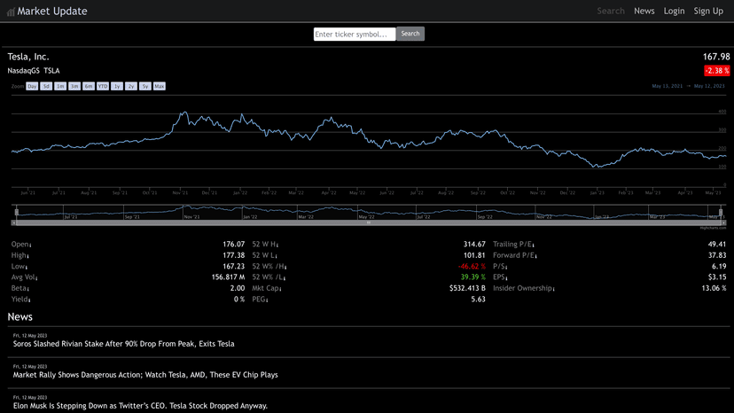Select the Day zoom range
This screenshot has height=413, width=734.
point(32,86)
